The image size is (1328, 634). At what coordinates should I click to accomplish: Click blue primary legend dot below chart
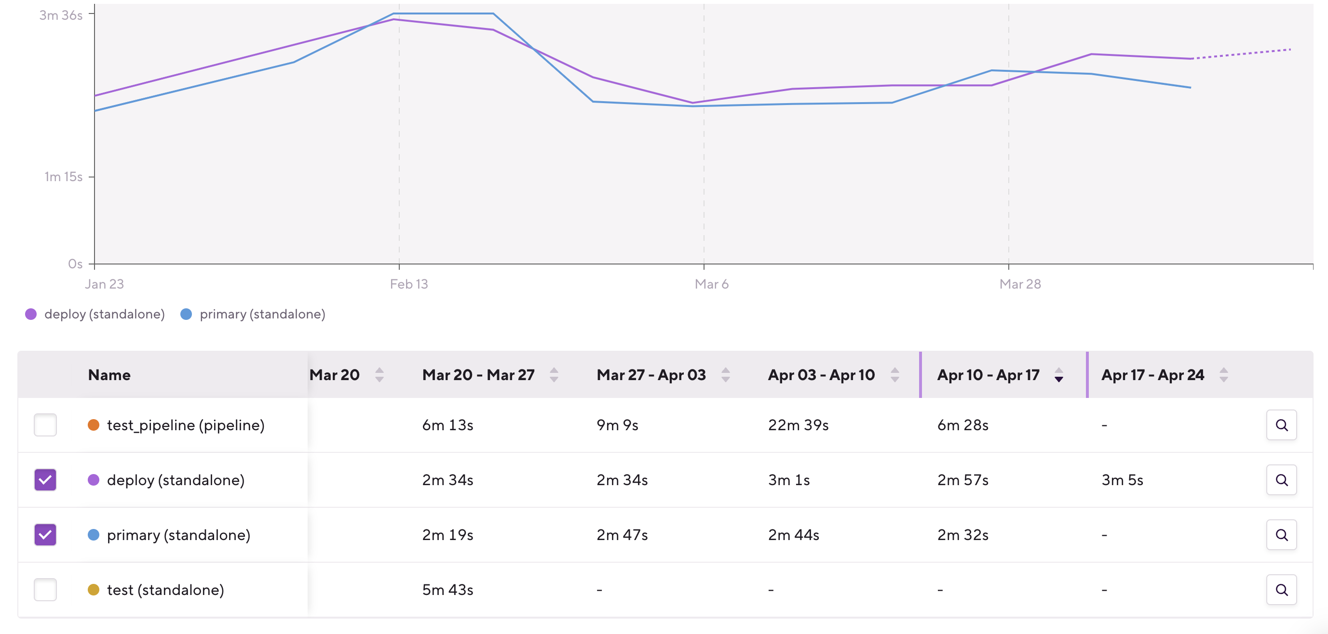pyautogui.click(x=186, y=314)
